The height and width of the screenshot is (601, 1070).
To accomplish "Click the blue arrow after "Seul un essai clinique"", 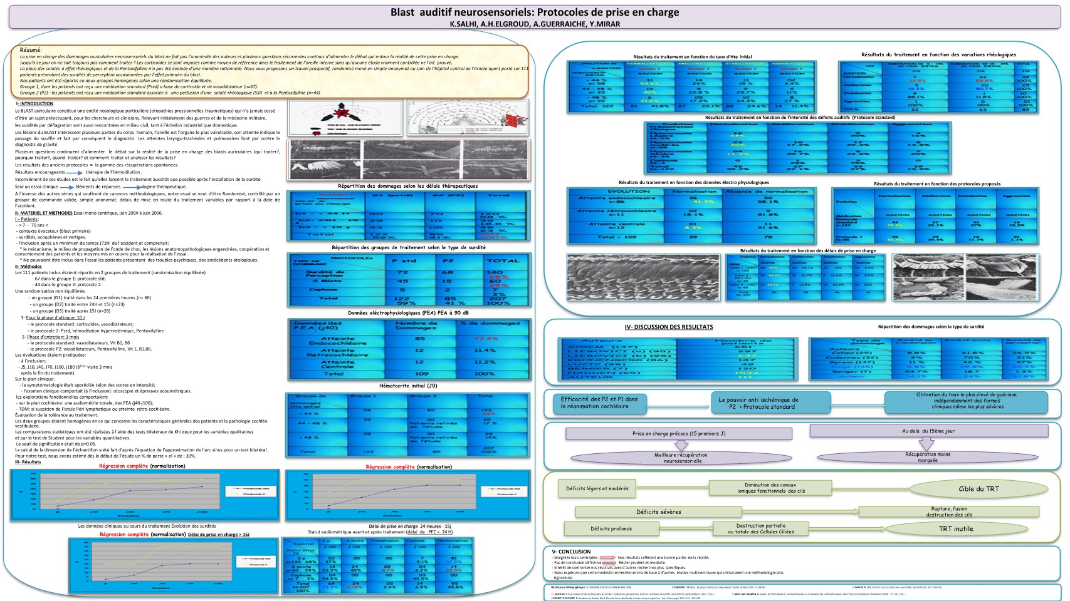I will [x=66, y=187].
